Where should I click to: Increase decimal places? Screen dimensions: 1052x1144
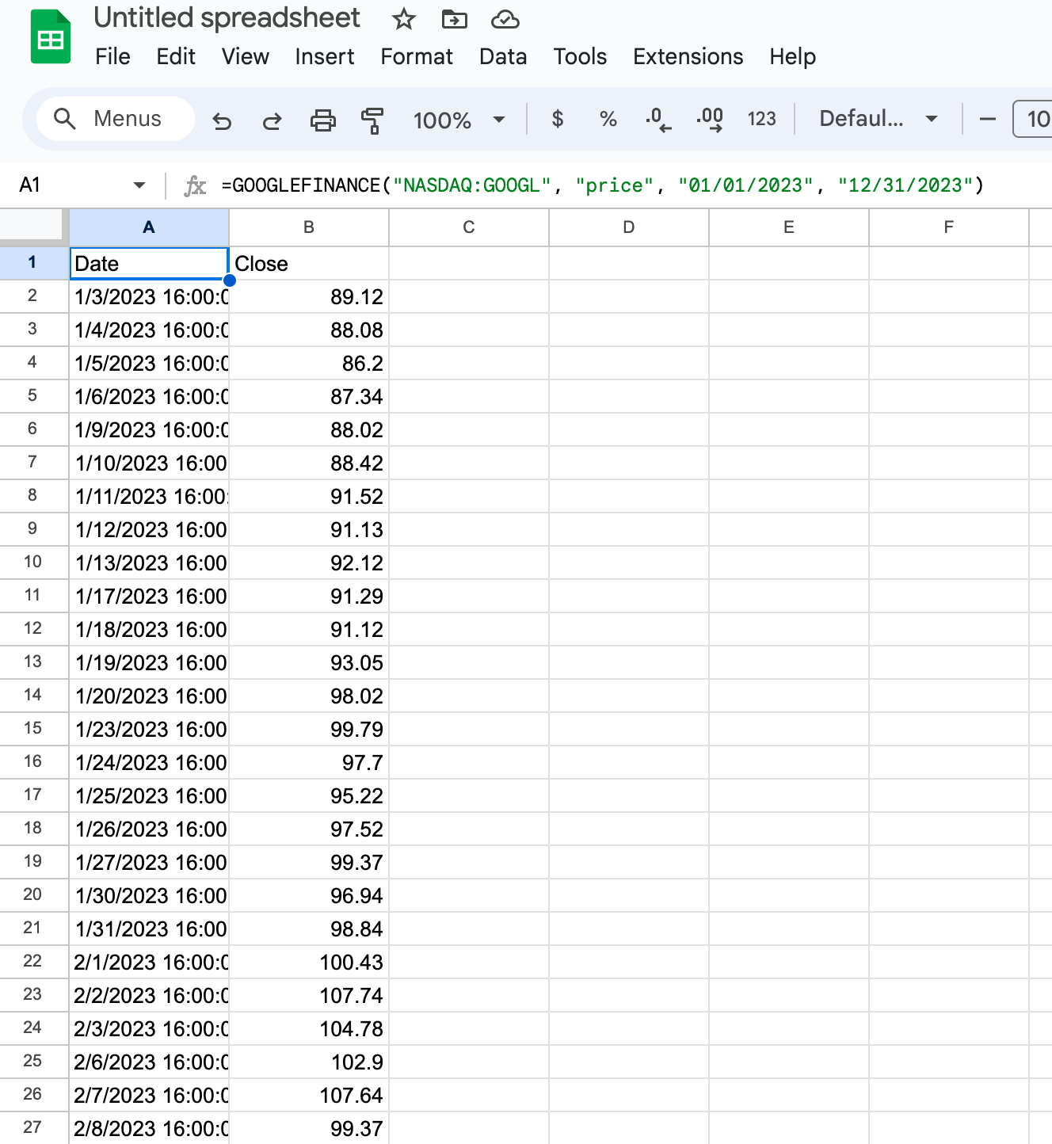coord(710,120)
